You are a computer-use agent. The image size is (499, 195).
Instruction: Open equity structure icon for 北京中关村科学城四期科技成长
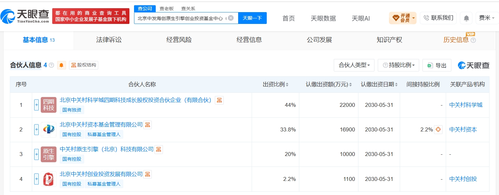point(219,100)
